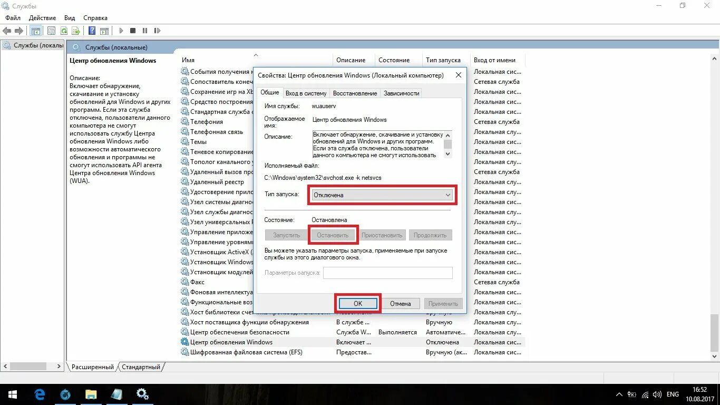This screenshot has width=720, height=405.
Task: Click the Приостановить button
Action: pyautogui.click(x=382, y=235)
